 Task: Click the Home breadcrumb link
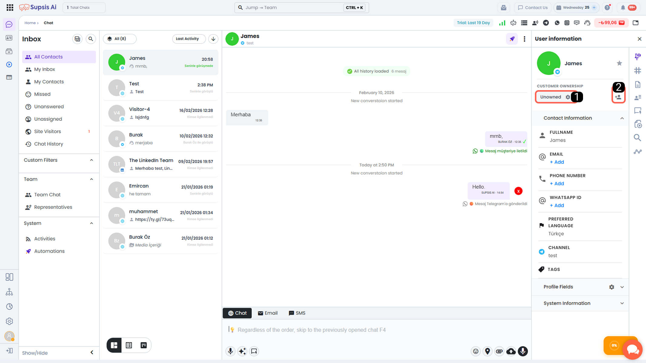pyautogui.click(x=30, y=23)
